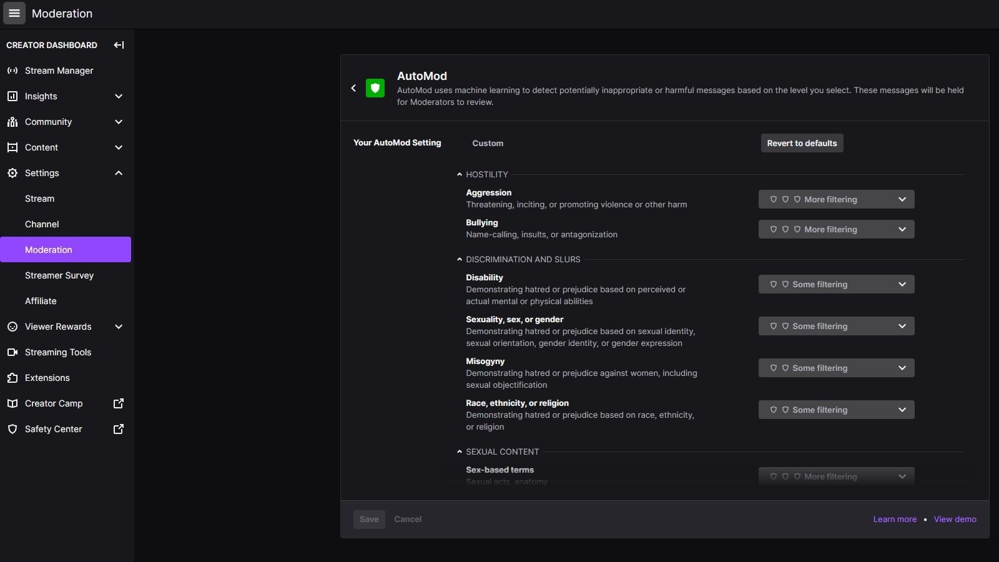Click the Save button
The height and width of the screenshot is (562, 999).
click(369, 519)
